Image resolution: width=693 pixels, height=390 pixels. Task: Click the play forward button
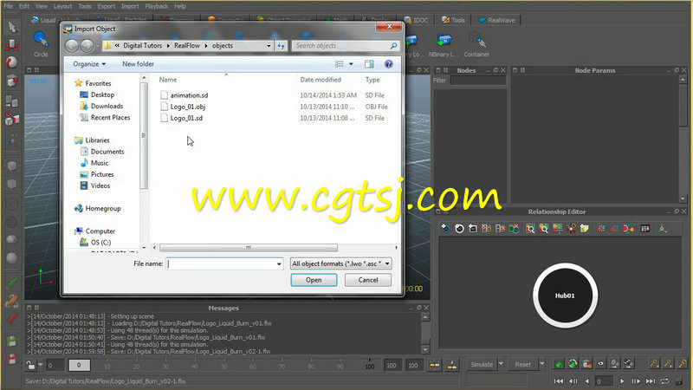click(622, 381)
